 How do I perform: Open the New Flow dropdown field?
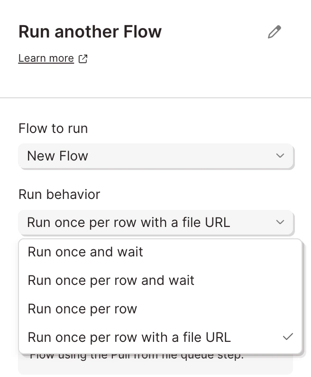pyautogui.click(x=155, y=156)
